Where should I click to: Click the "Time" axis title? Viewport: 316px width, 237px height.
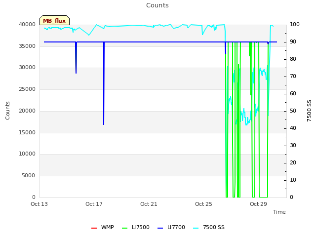pos(279,212)
